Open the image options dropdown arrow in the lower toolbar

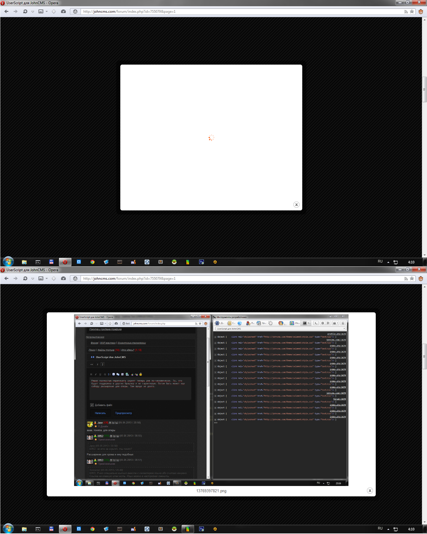(47, 279)
